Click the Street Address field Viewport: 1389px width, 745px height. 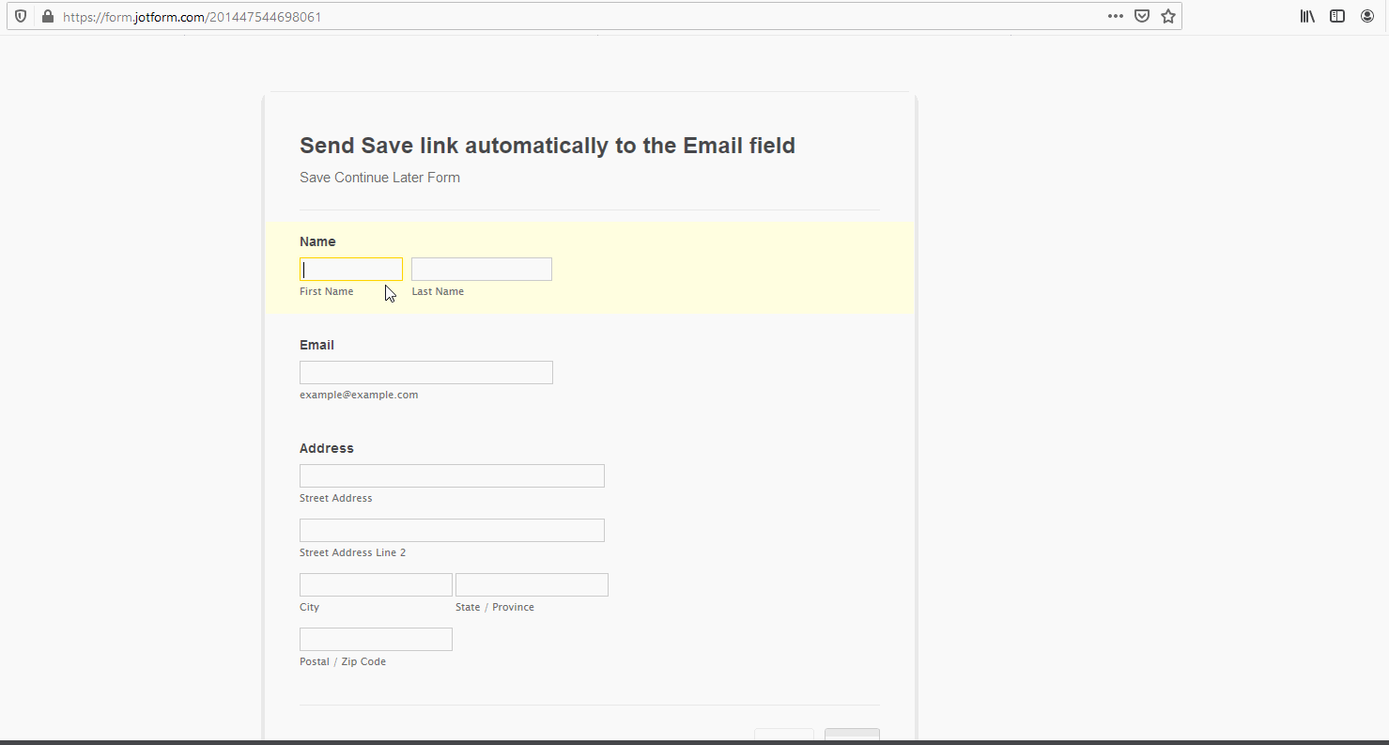[451, 475]
